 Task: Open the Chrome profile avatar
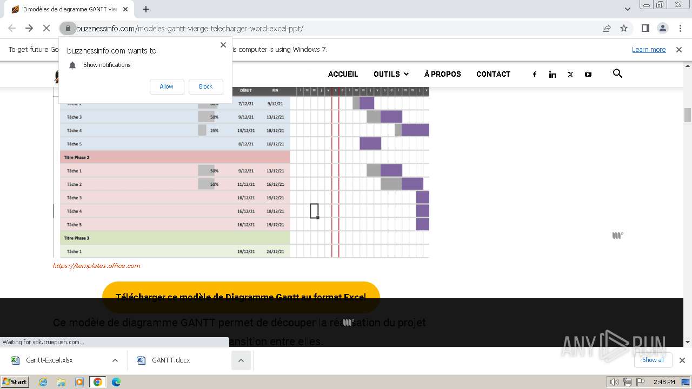(662, 28)
